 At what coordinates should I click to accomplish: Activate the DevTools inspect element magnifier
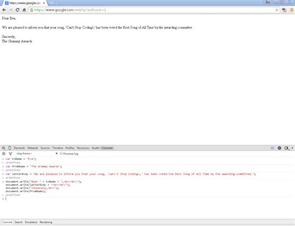click(x=4, y=148)
